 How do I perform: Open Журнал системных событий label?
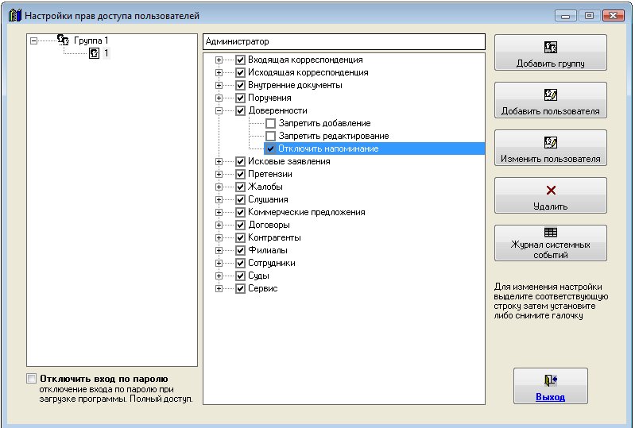pyautogui.click(x=551, y=249)
